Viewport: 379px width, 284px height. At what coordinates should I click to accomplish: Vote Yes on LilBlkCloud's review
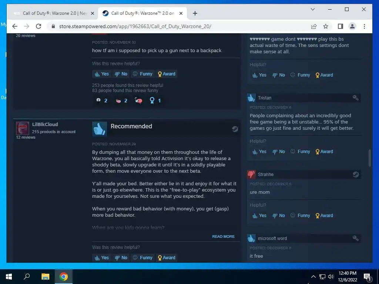point(102,258)
